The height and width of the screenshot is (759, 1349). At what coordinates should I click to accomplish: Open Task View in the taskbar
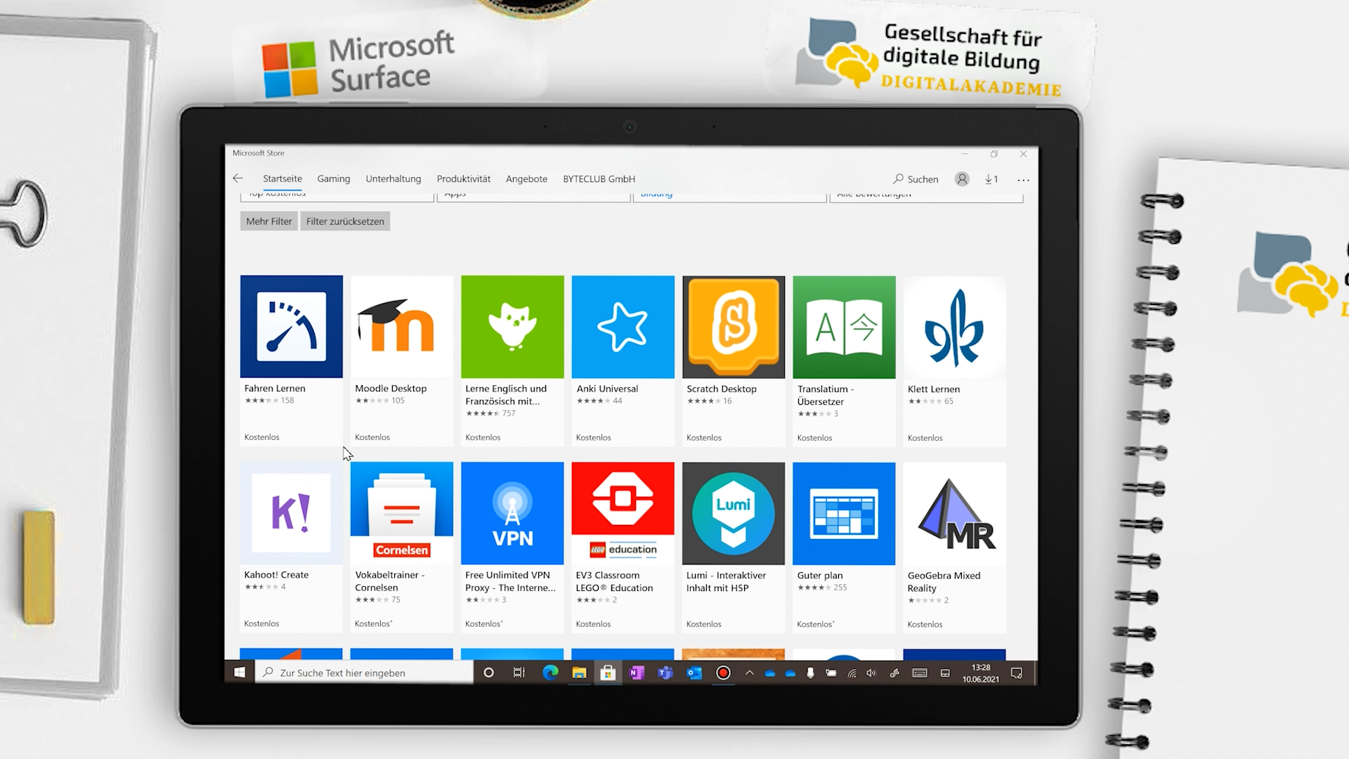519,673
